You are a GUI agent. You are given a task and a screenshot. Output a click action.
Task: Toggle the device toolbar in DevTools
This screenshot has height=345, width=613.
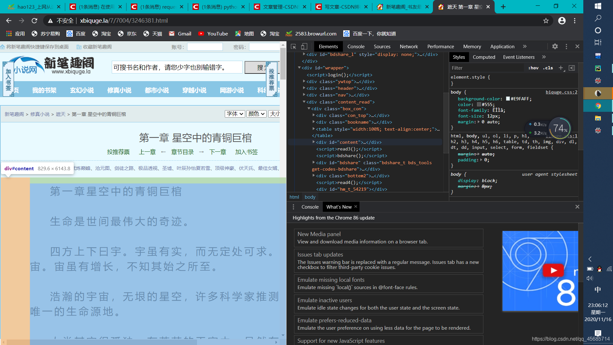(x=304, y=47)
